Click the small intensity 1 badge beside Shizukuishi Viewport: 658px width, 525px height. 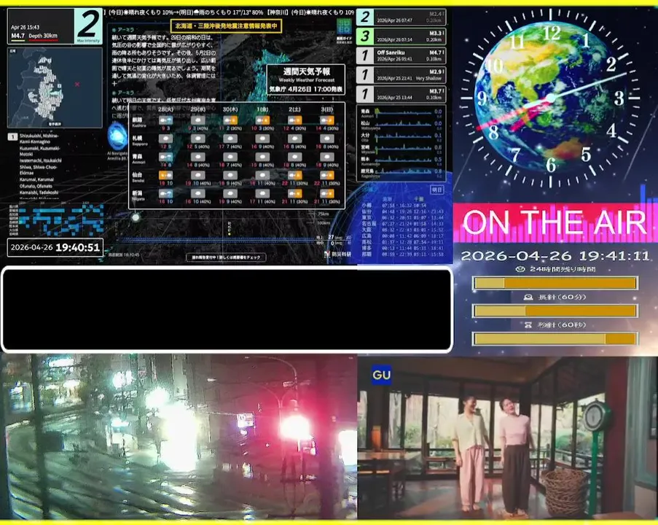(12, 136)
